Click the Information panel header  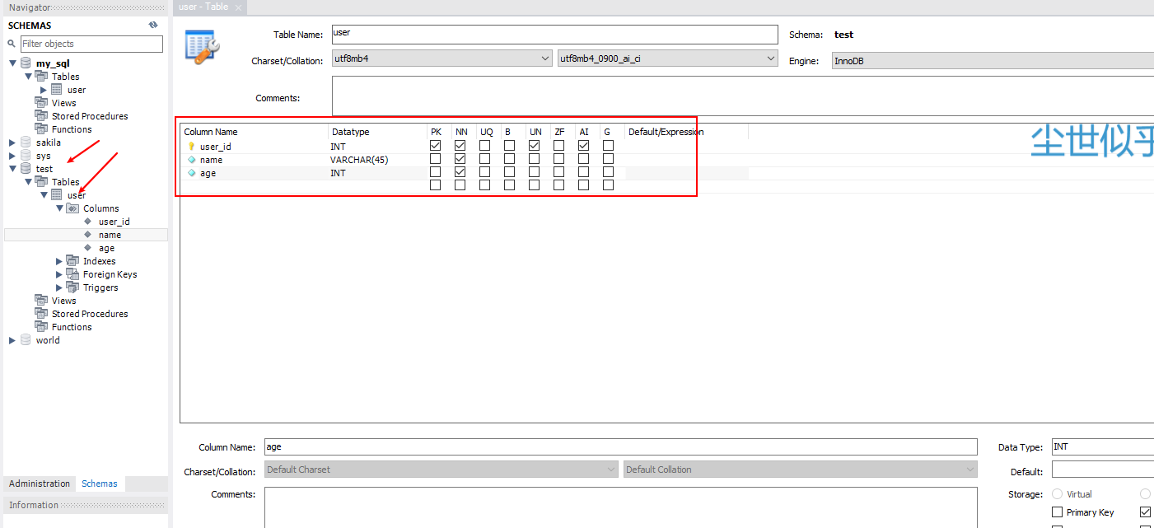click(86, 505)
